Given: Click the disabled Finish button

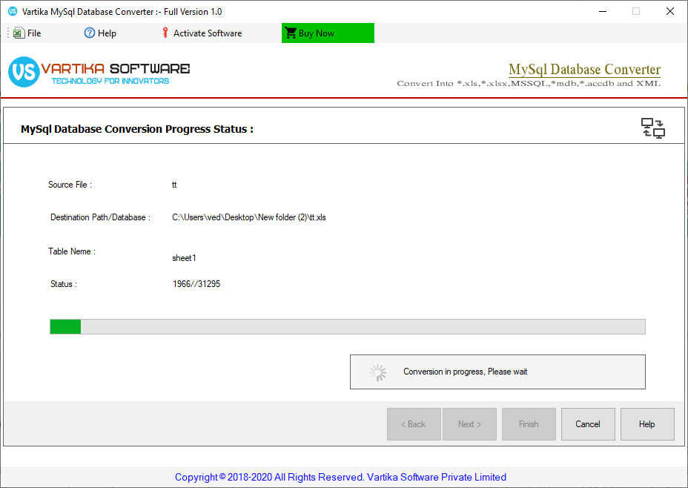Looking at the screenshot, I should [529, 424].
